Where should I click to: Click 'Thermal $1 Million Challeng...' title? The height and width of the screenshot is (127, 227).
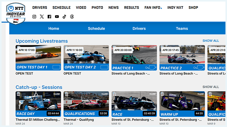pos(38,120)
